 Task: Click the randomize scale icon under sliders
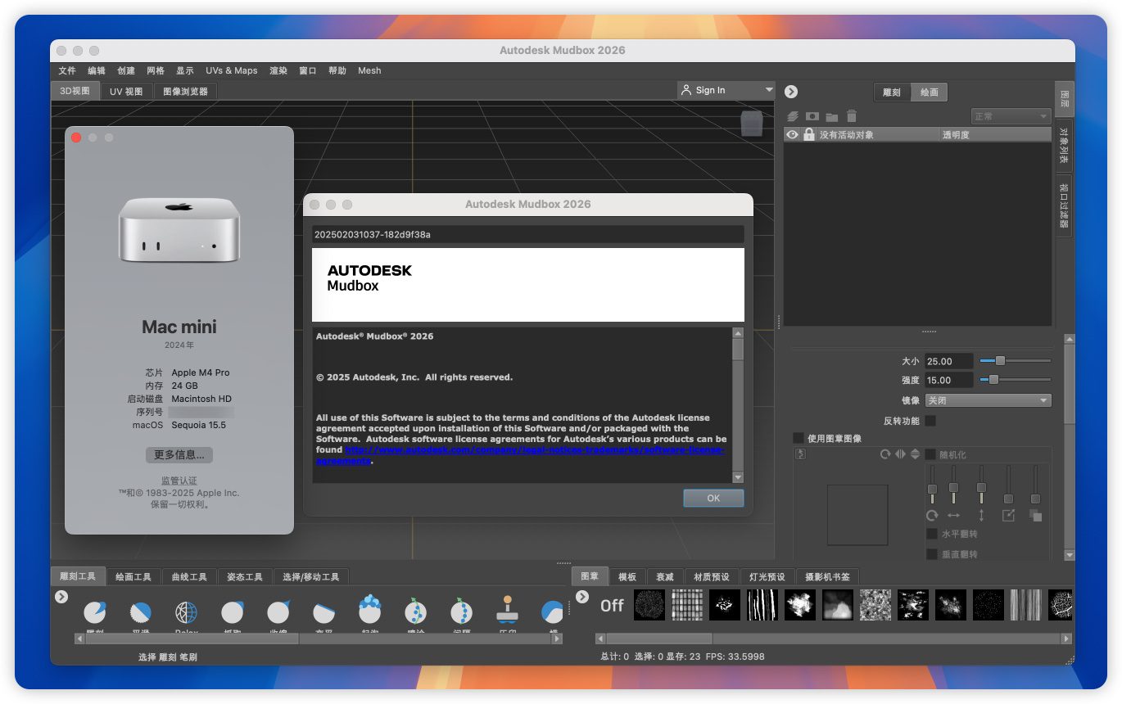point(1008,516)
